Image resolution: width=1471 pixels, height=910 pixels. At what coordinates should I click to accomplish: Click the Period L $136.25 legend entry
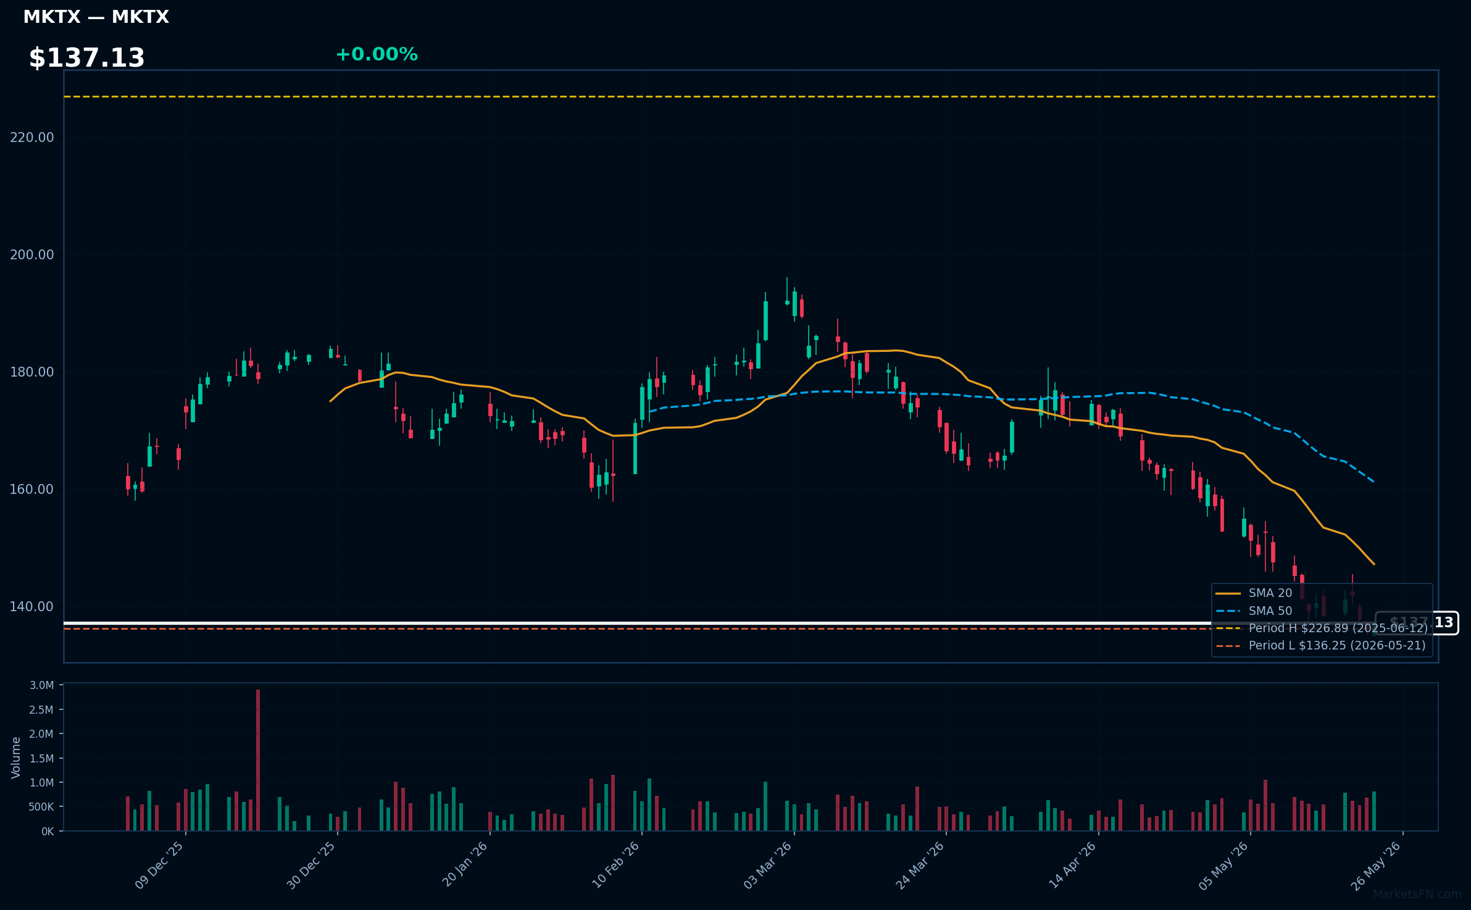pos(1321,646)
